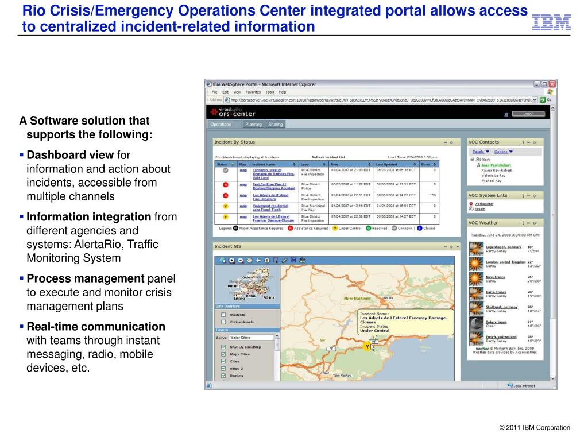Open the Tanneron west of Domaine de Barbosa incident
The image size is (588, 441).
pyautogui.click(x=273, y=174)
